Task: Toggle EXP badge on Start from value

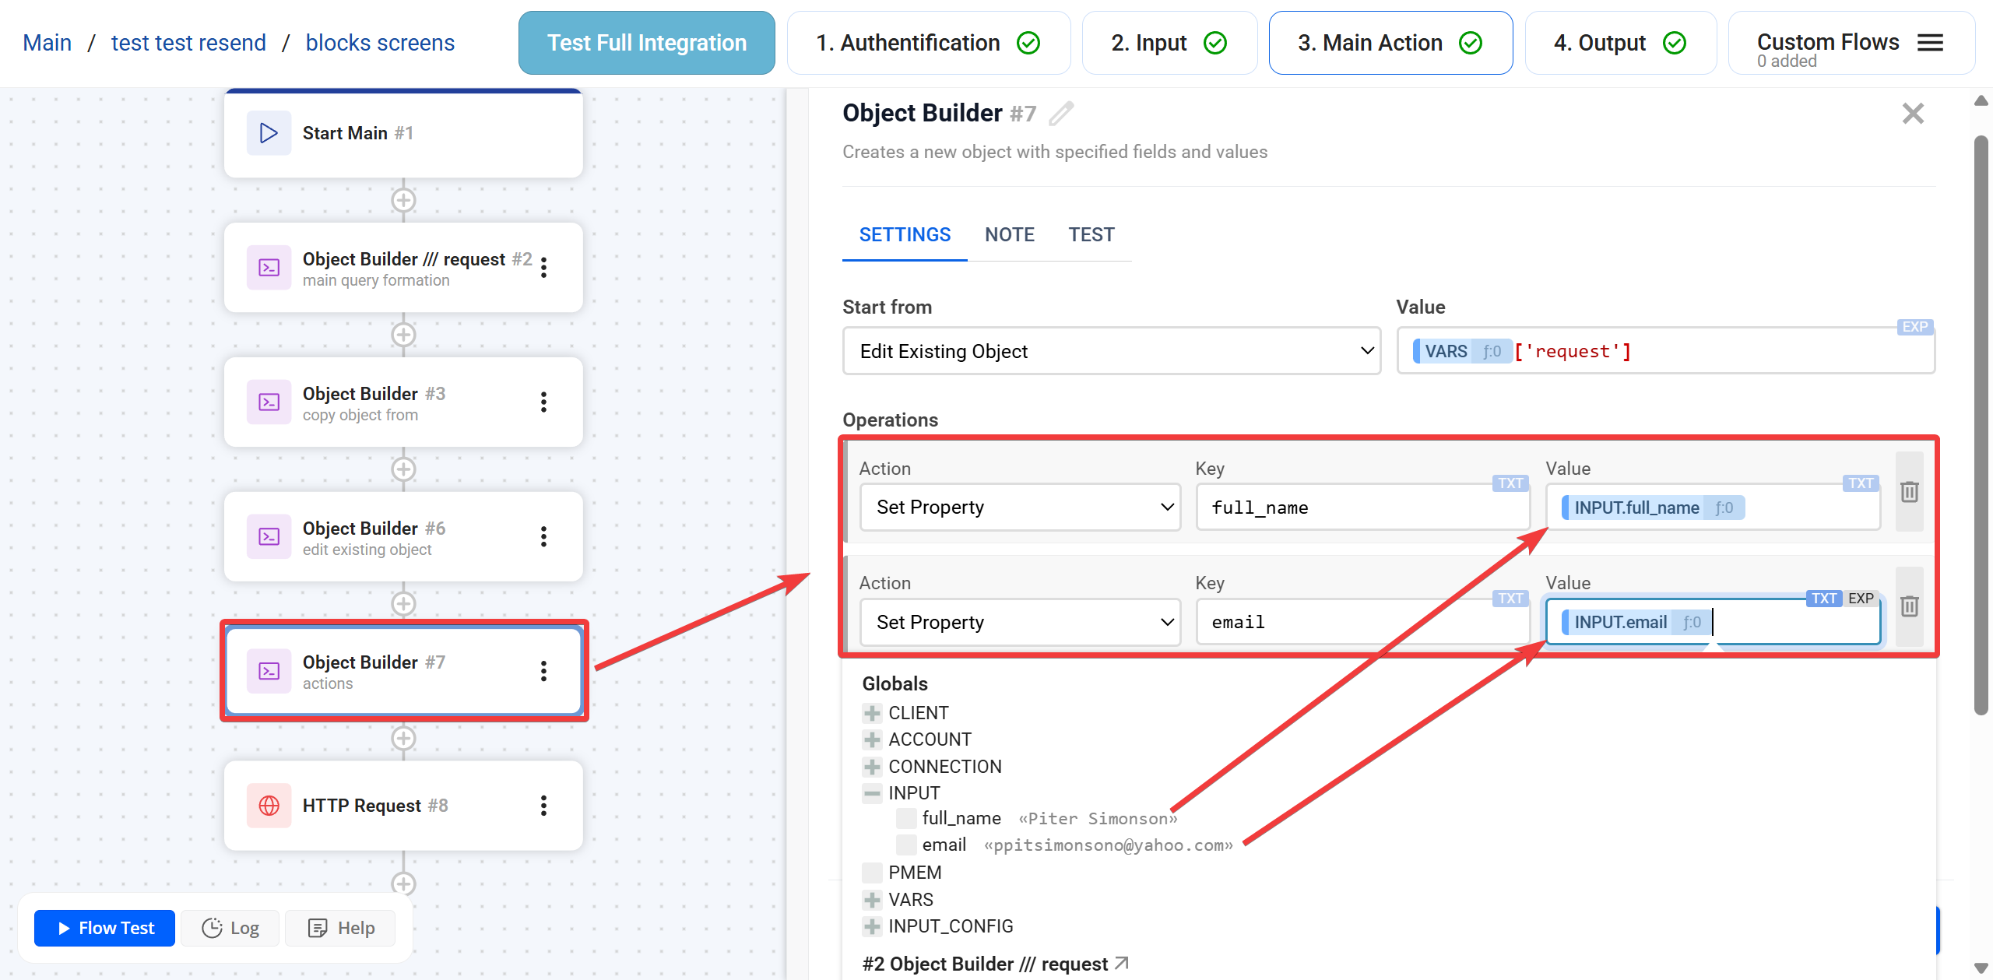Action: 1914,327
